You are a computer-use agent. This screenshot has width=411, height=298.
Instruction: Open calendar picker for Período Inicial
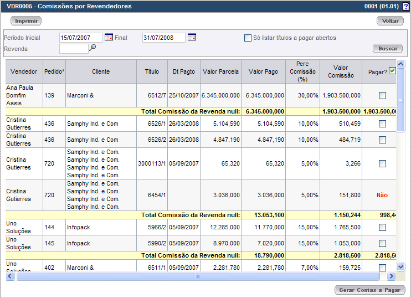(109, 37)
